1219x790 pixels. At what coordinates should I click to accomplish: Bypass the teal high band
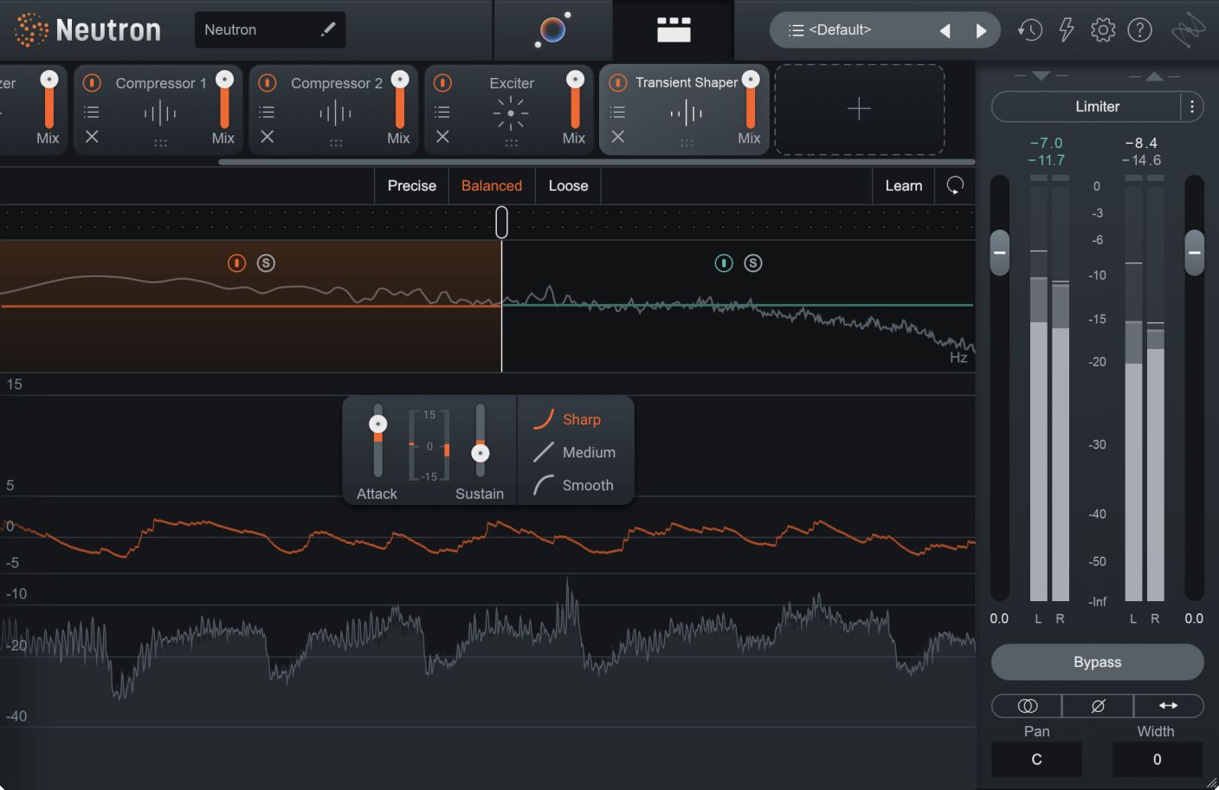pyautogui.click(x=724, y=262)
